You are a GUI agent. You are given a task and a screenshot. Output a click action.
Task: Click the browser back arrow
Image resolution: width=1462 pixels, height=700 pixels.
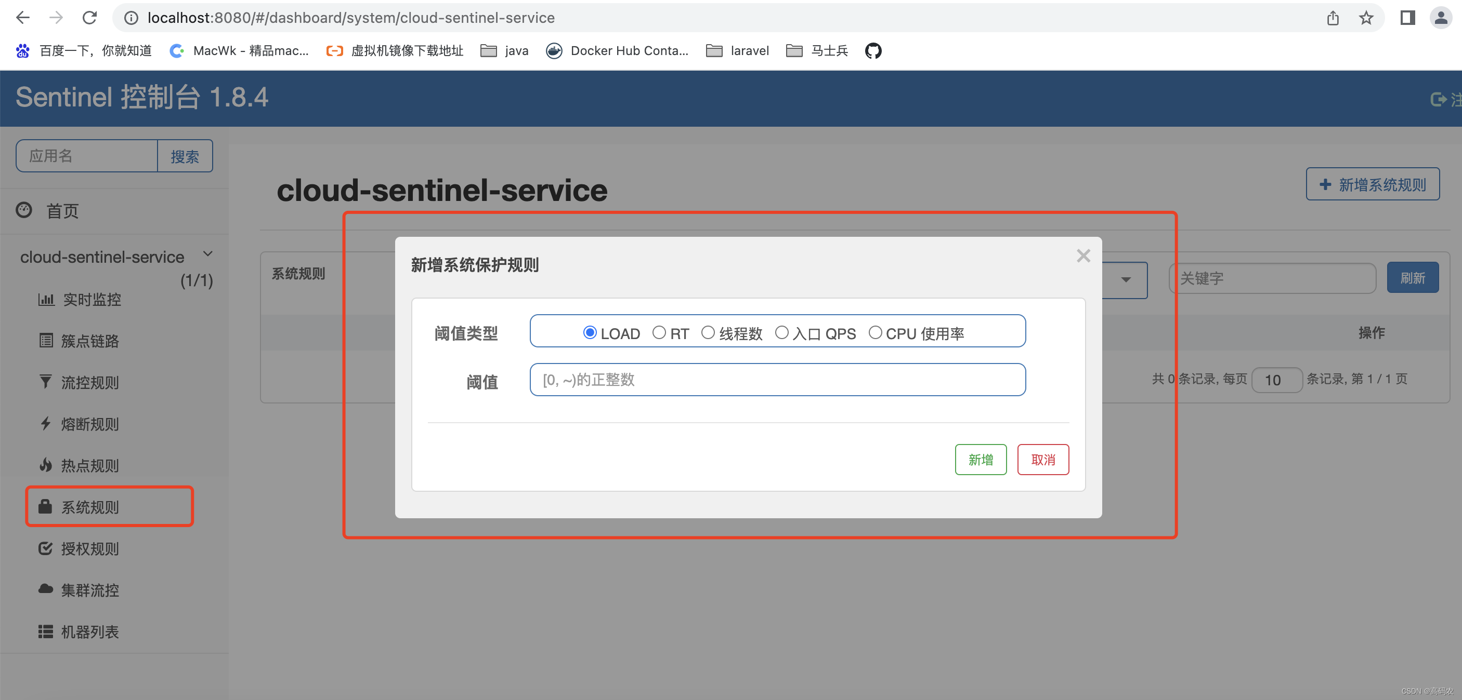click(x=23, y=18)
